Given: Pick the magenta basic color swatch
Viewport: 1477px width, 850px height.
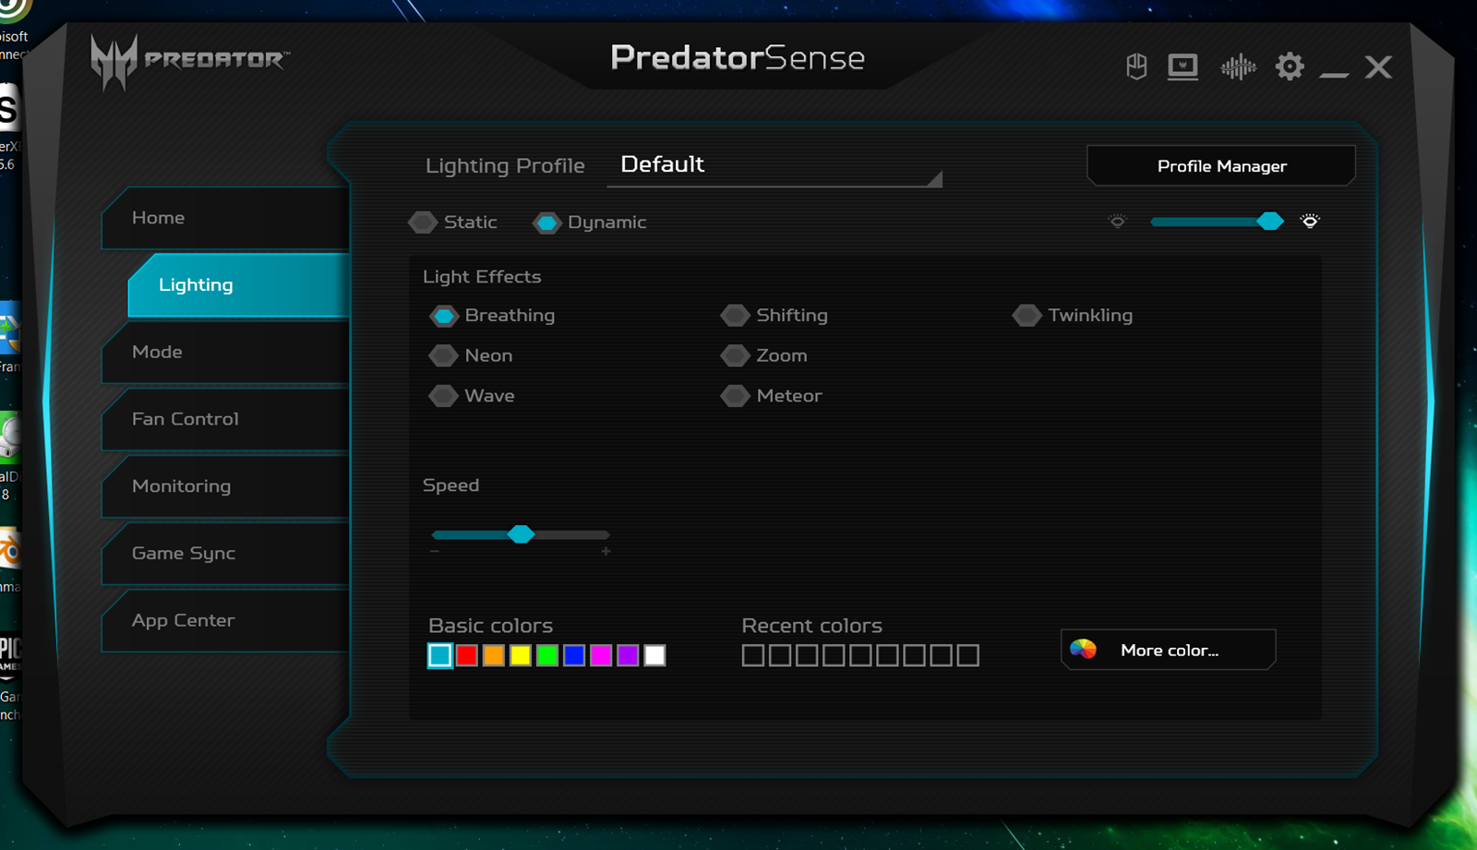Looking at the screenshot, I should [x=601, y=655].
